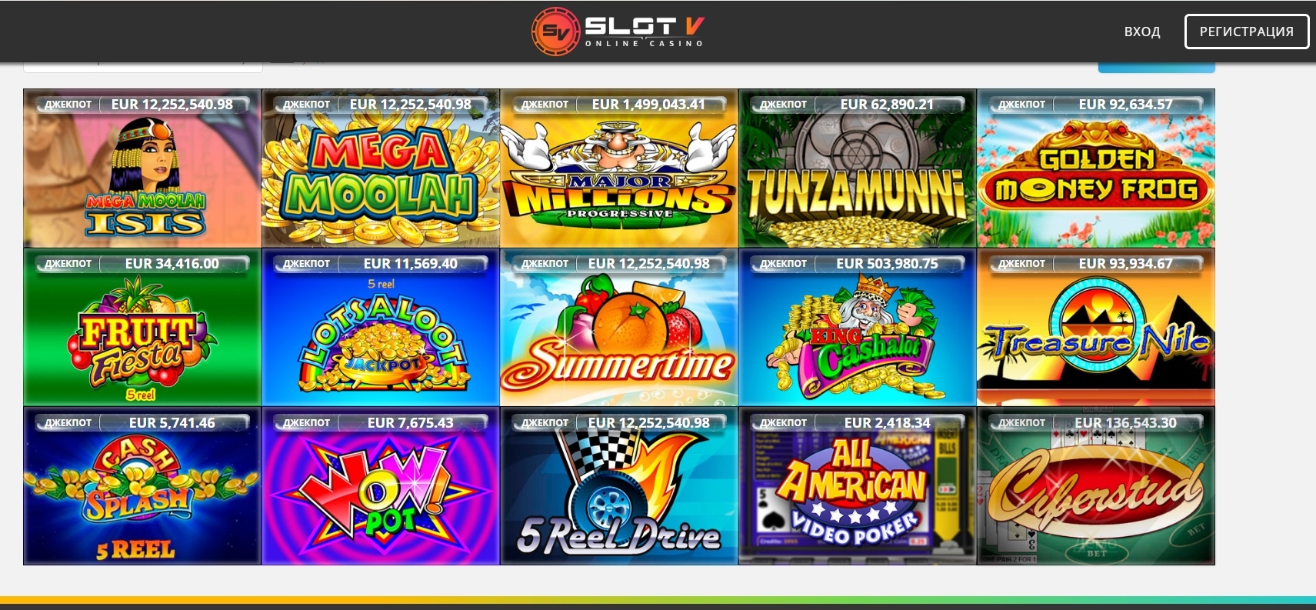Click the SlotV casino logo
Viewport: 1316px width, 610px height.
[x=618, y=32]
